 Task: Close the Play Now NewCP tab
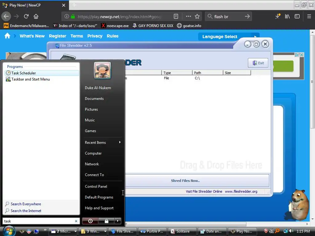64,5
